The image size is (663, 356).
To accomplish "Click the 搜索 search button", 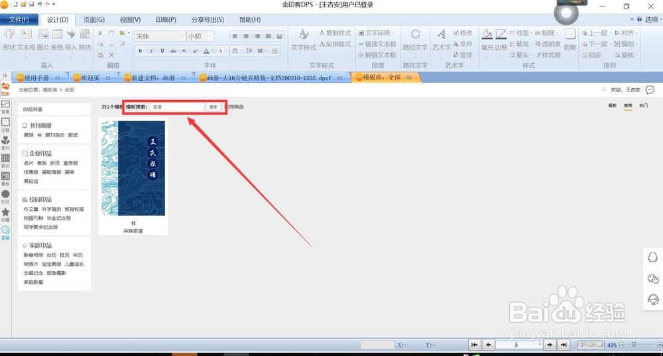I will pos(213,107).
